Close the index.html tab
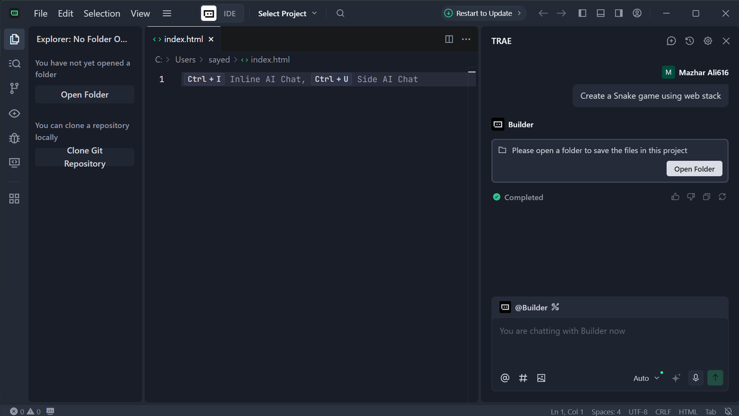This screenshot has width=739, height=416. (211, 39)
